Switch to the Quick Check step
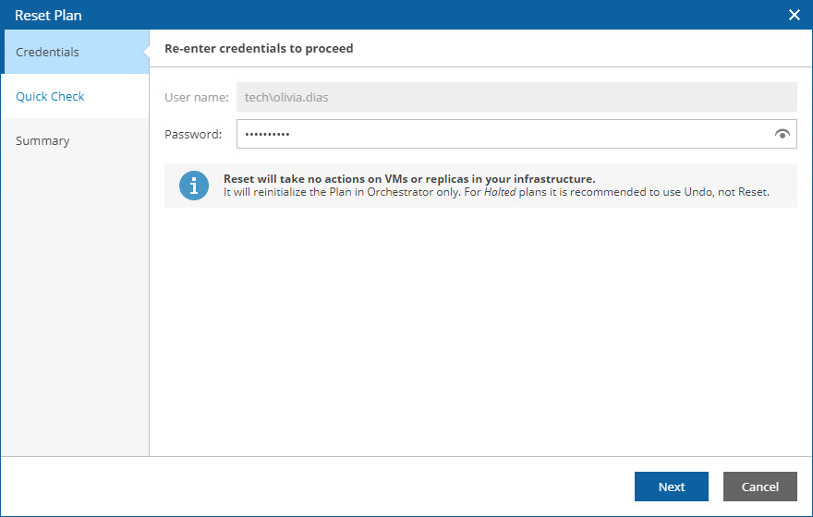This screenshot has height=517, width=813. [50, 96]
